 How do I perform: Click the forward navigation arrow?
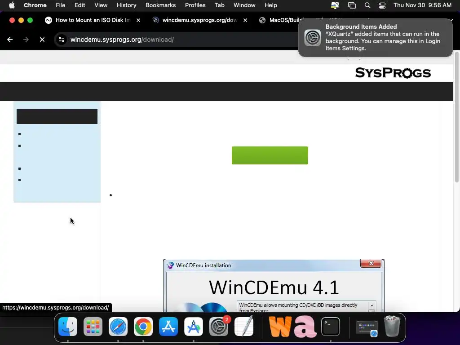tap(26, 40)
